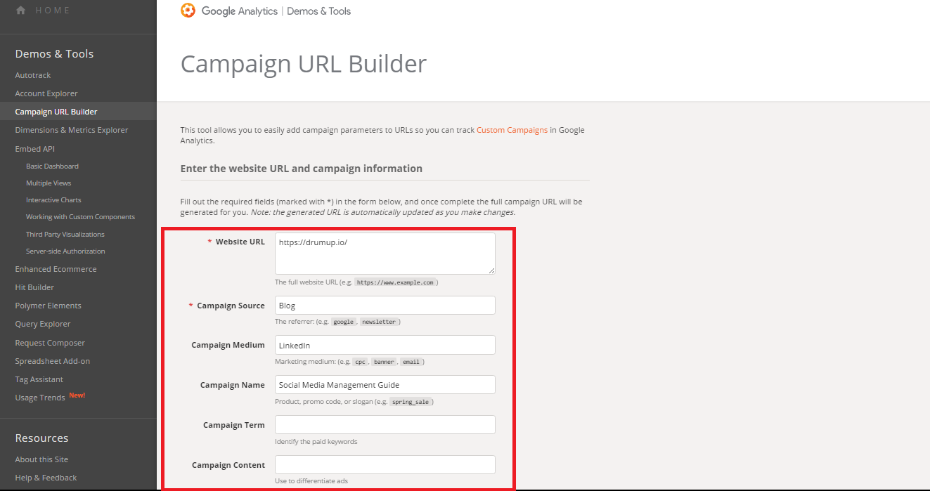
Task: Open Interactive Charts sub-item
Action: (53, 200)
